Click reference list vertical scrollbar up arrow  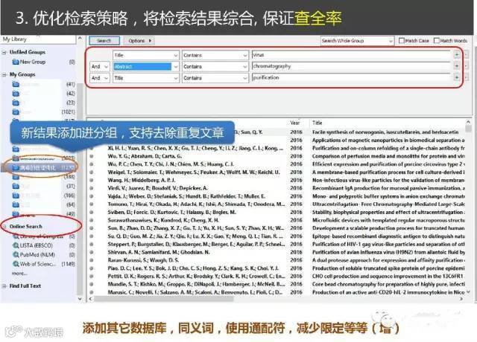[x=468, y=122]
